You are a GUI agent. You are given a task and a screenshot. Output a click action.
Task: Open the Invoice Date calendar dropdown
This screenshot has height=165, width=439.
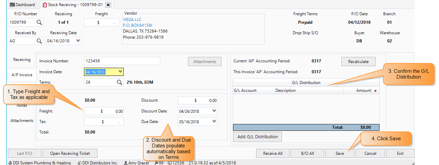point(121,72)
